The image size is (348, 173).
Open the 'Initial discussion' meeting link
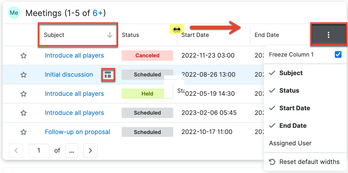[69, 74]
